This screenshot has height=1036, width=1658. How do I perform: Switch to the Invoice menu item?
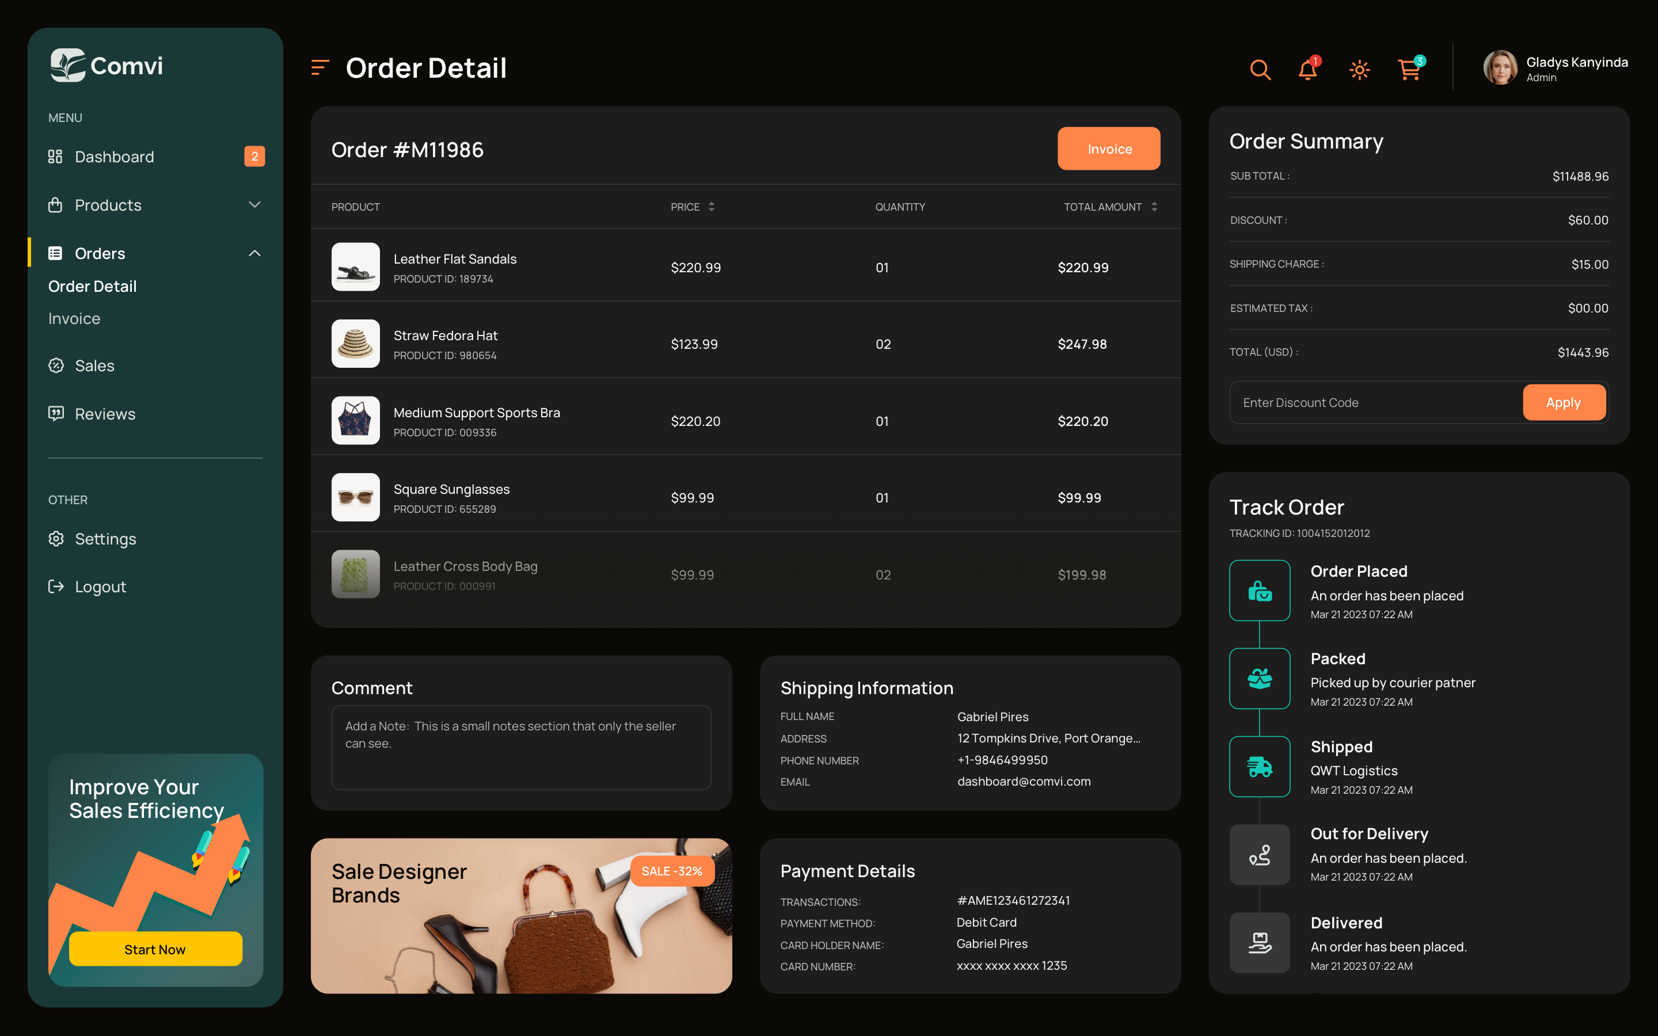[74, 318]
